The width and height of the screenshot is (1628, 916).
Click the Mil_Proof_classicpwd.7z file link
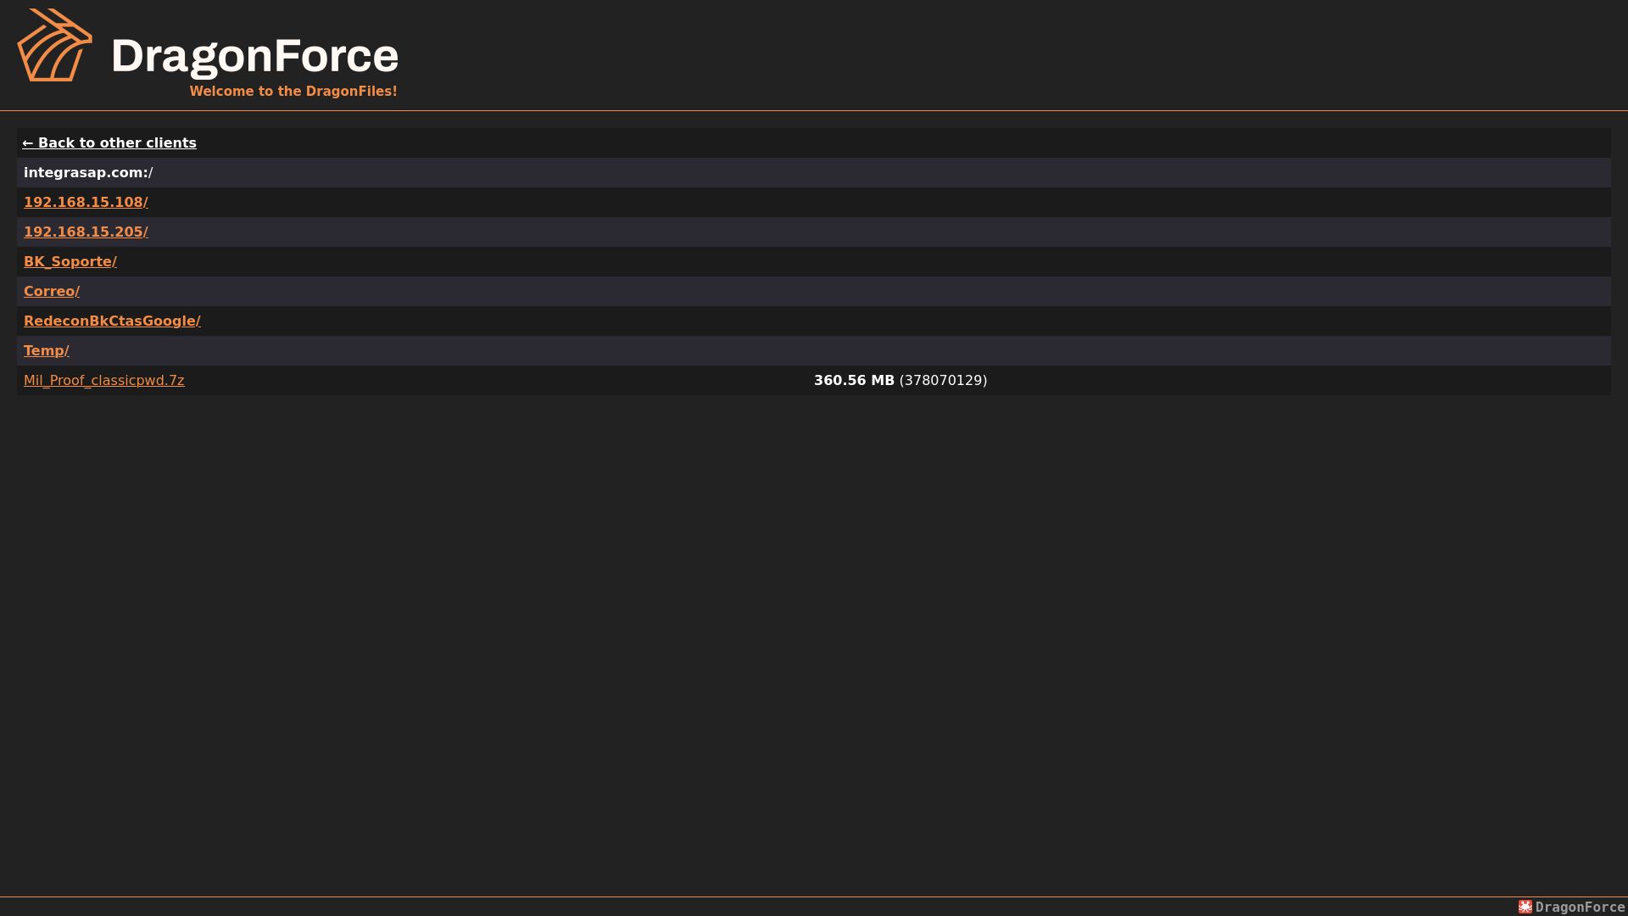pyautogui.click(x=103, y=381)
